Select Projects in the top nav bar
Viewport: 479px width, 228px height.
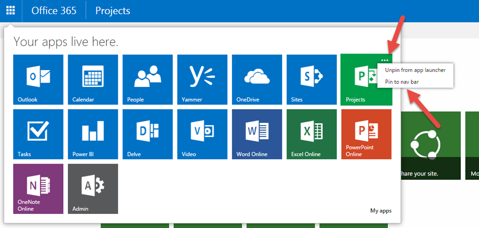pyautogui.click(x=113, y=11)
